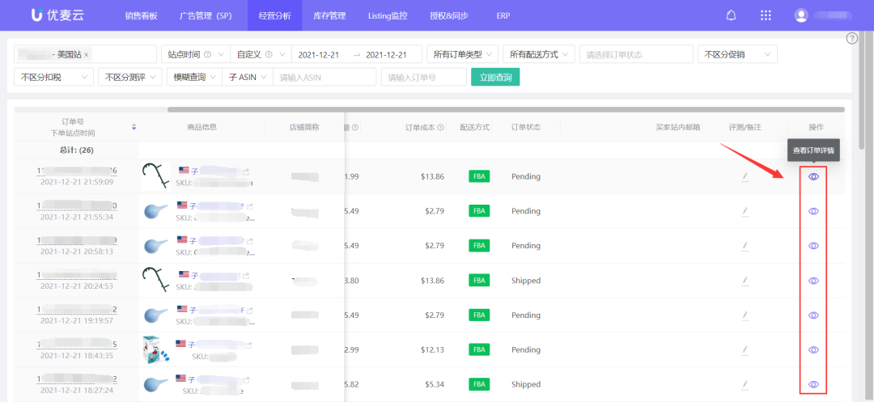Open the 不区分促销 dropdown

737,54
